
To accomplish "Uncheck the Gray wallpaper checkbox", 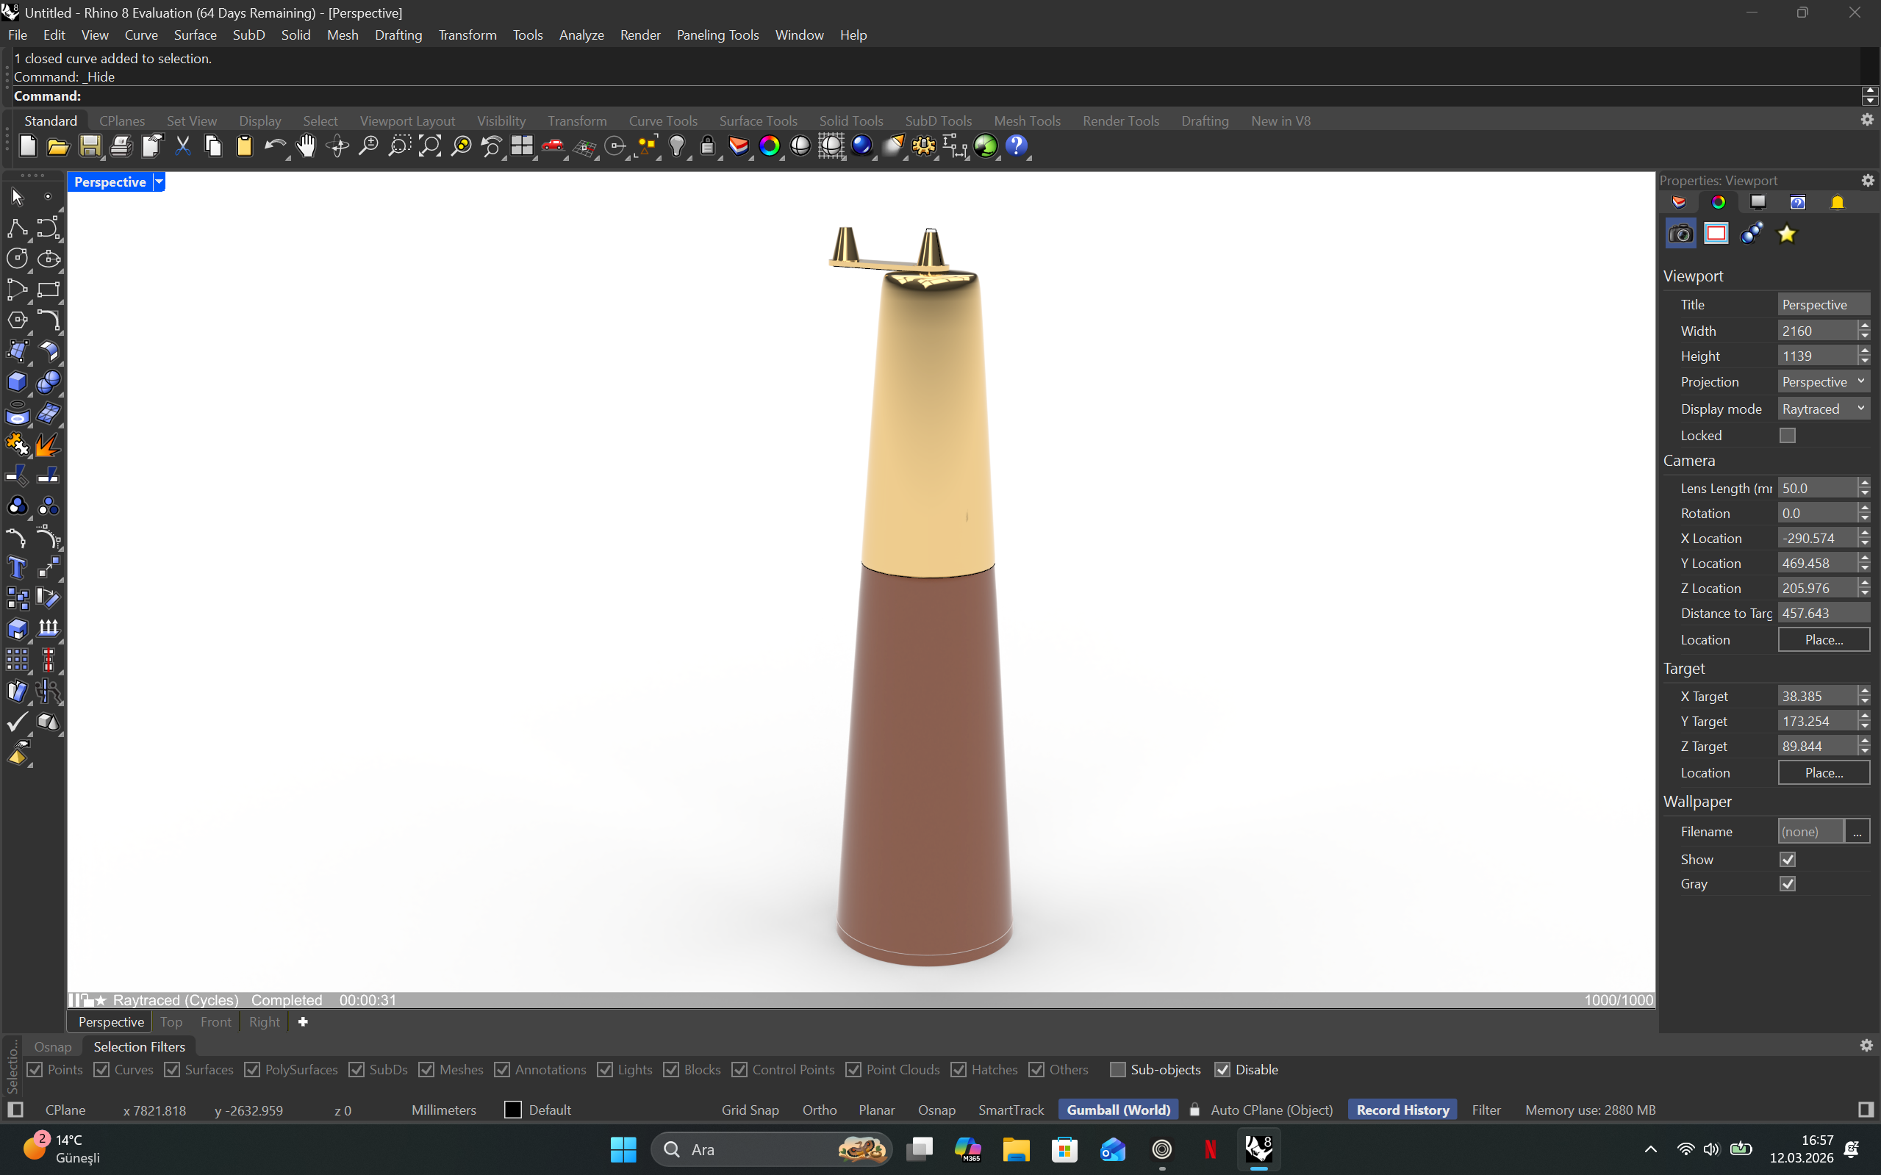I will (x=1787, y=883).
